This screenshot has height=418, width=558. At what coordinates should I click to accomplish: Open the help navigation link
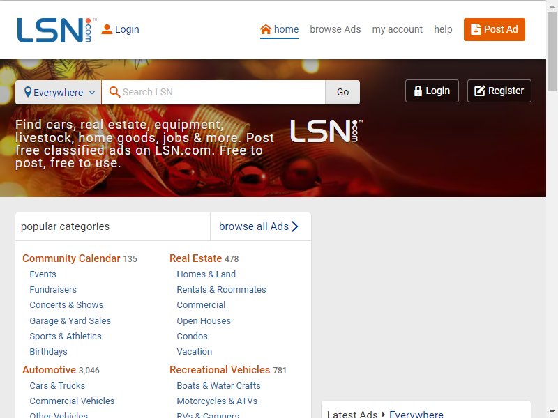click(443, 29)
